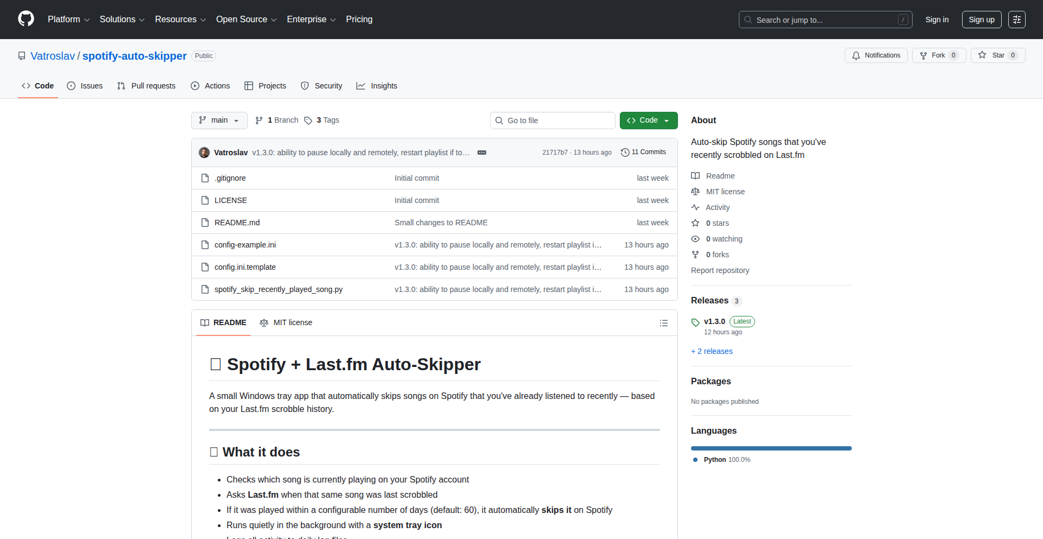Open the config-example.ini file
The height and width of the screenshot is (539, 1043).
244,245
